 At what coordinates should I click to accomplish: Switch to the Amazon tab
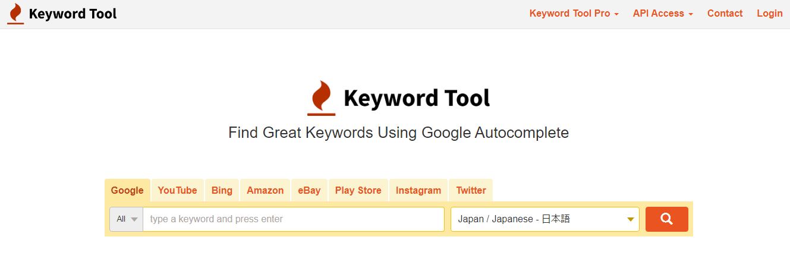[265, 190]
